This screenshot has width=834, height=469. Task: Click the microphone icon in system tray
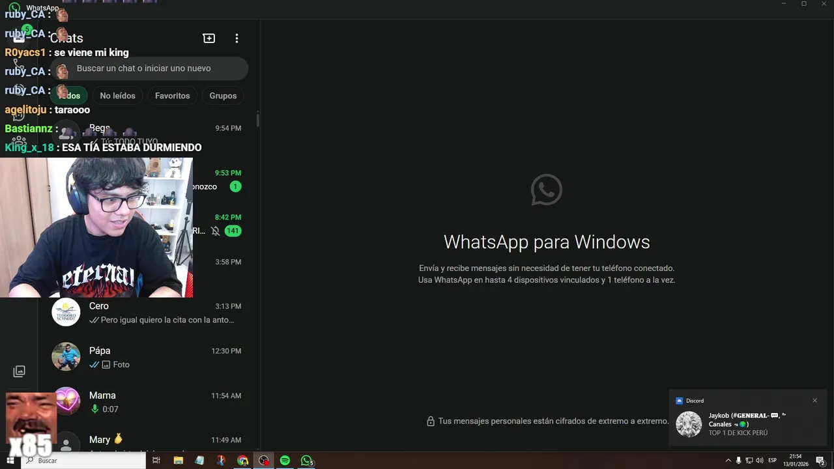[x=738, y=461]
